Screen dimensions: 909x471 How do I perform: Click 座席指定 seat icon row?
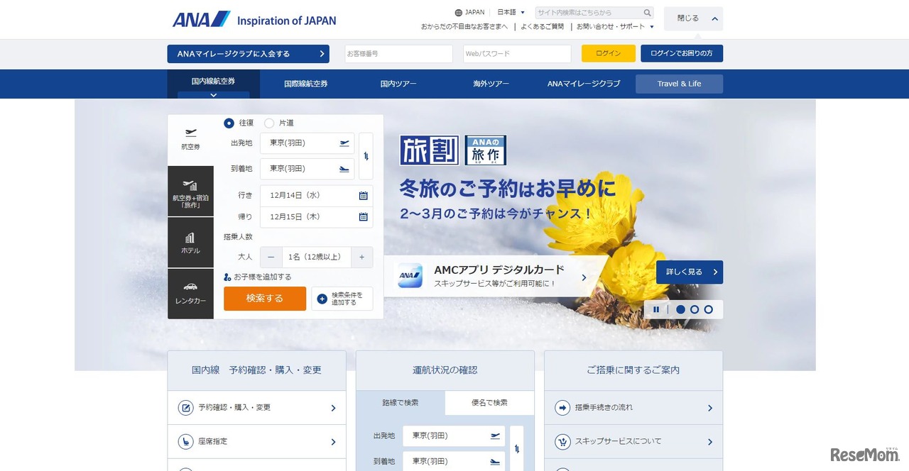point(257,441)
